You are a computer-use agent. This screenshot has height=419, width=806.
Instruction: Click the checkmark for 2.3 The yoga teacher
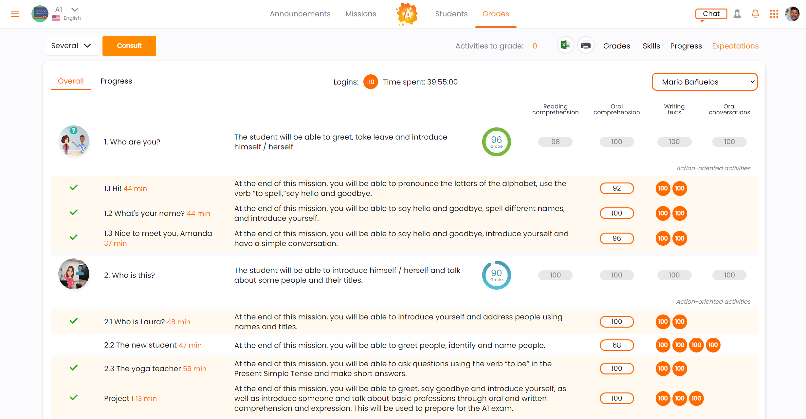[x=74, y=368]
